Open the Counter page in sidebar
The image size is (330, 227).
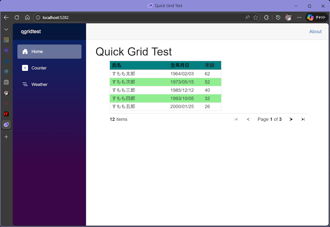[39, 68]
